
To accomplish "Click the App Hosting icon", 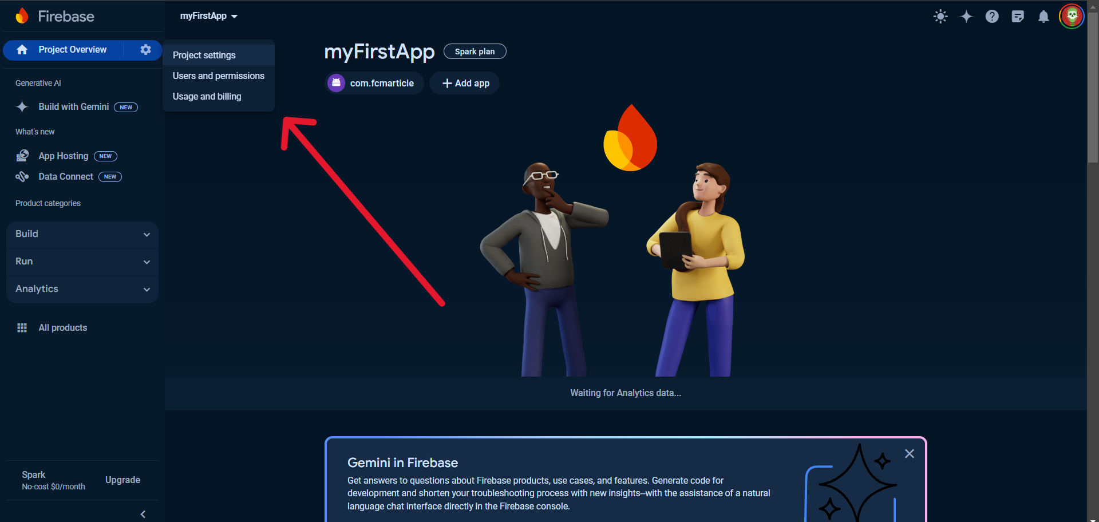I will (22, 156).
